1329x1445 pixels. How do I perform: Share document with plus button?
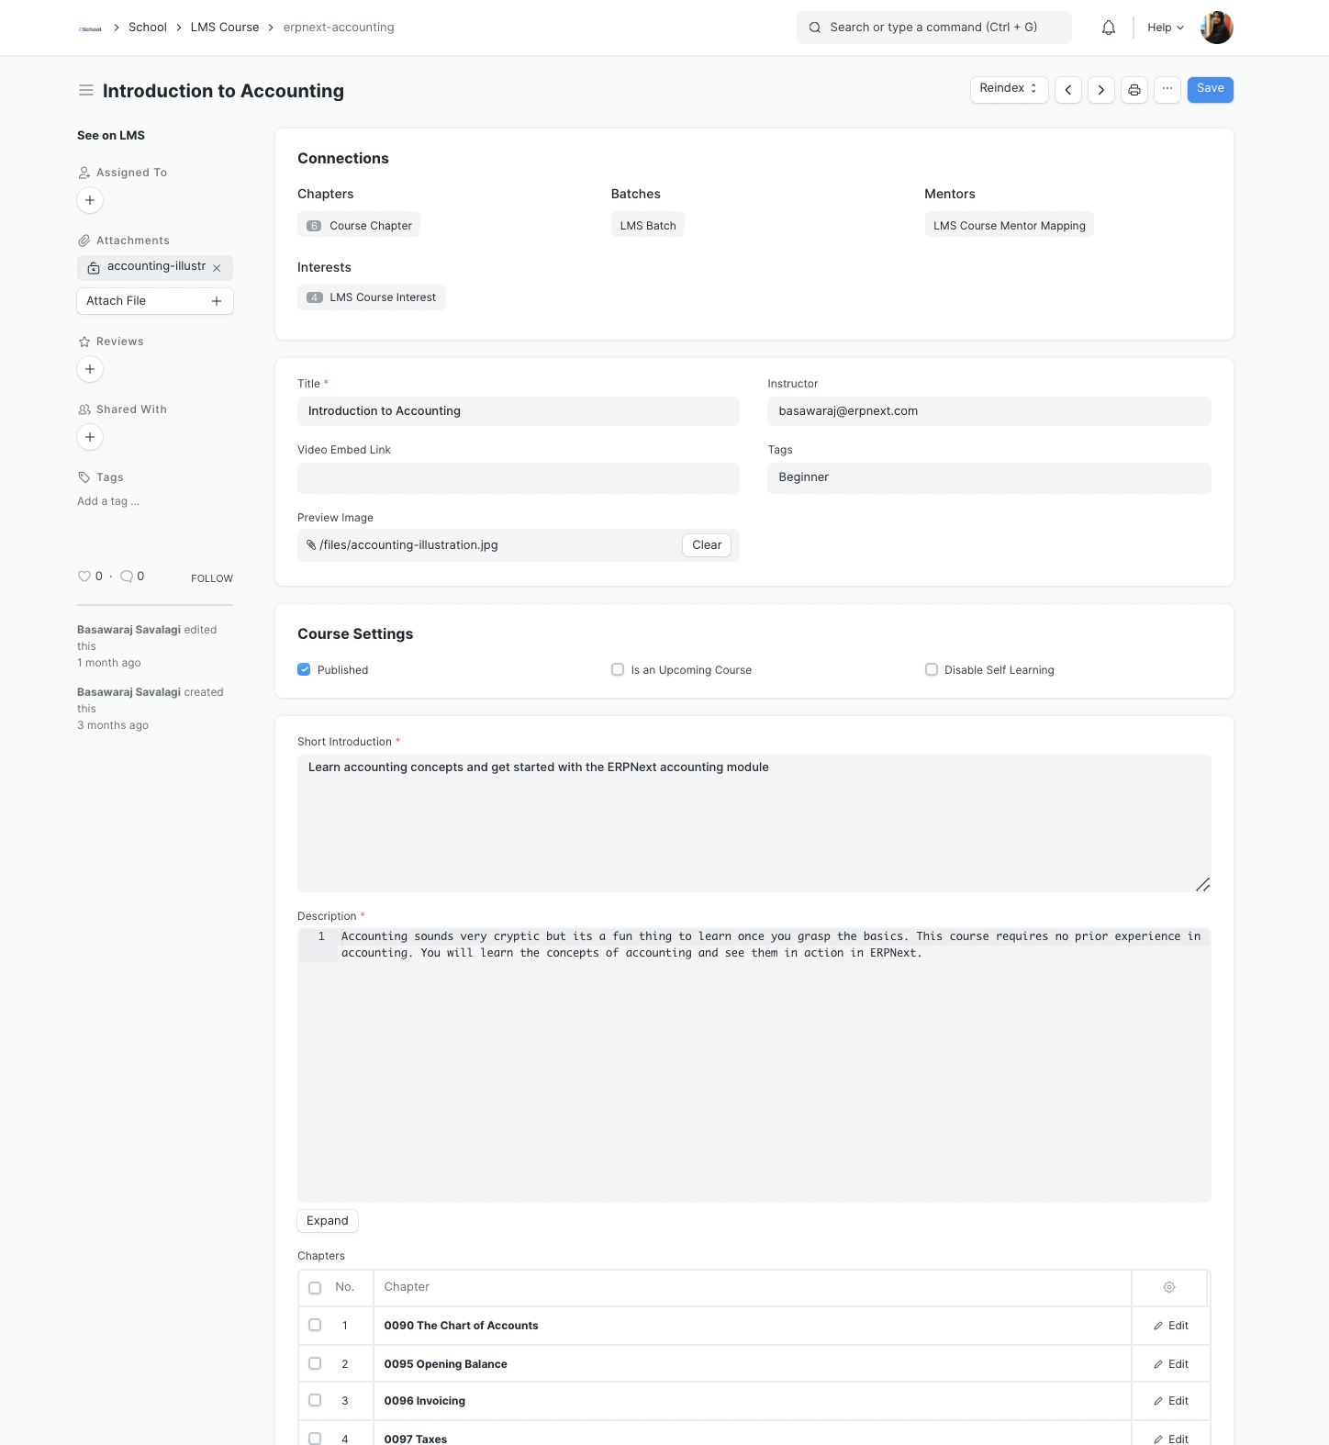[x=90, y=437]
